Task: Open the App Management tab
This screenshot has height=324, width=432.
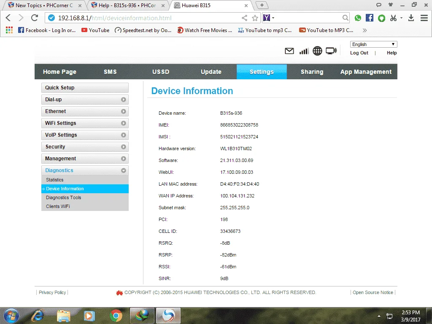Action: tap(366, 72)
